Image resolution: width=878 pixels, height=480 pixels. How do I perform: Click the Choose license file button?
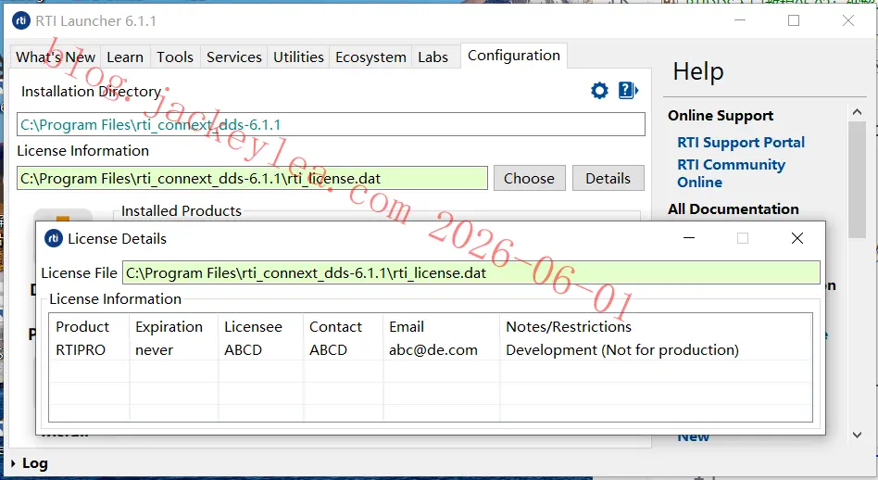point(529,178)
